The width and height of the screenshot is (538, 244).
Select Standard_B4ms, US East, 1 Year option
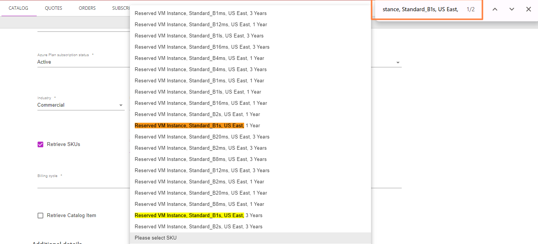tap(250, 58)
